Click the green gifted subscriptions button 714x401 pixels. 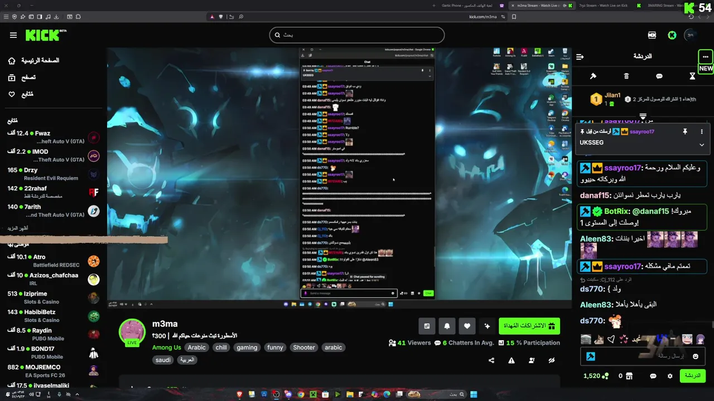(529, 326)
